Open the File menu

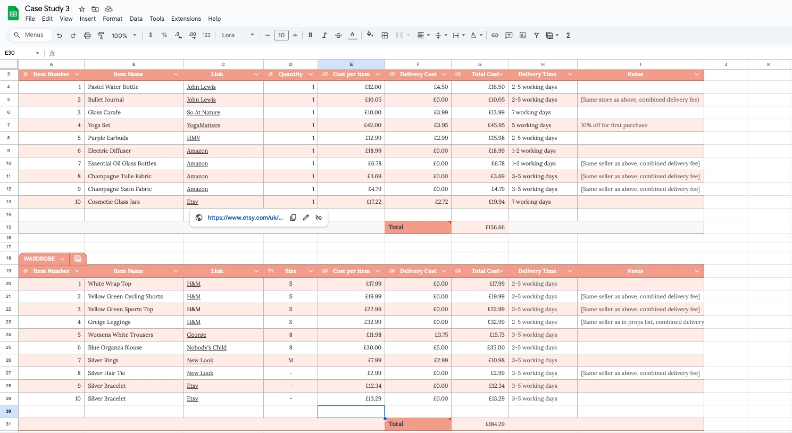click(30, 19)
